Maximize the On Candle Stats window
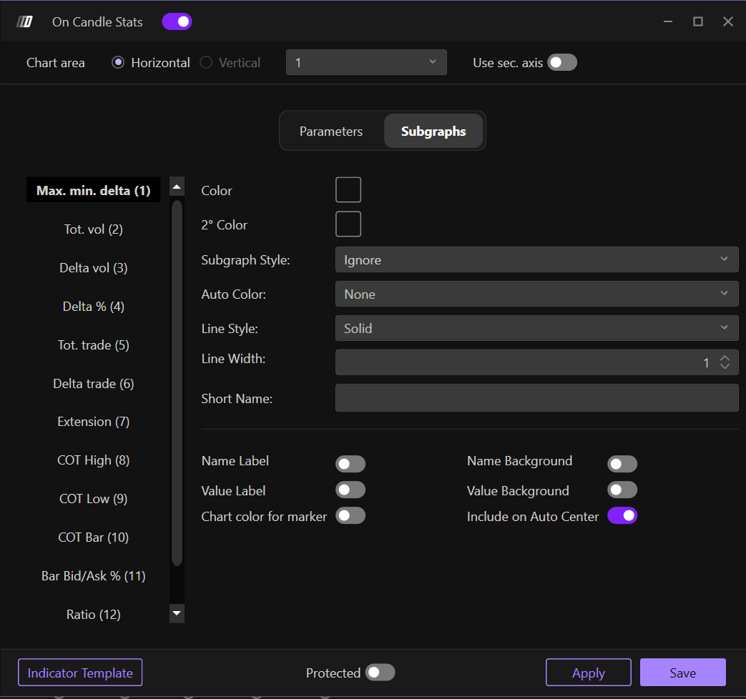 click(x=698, y=21)
